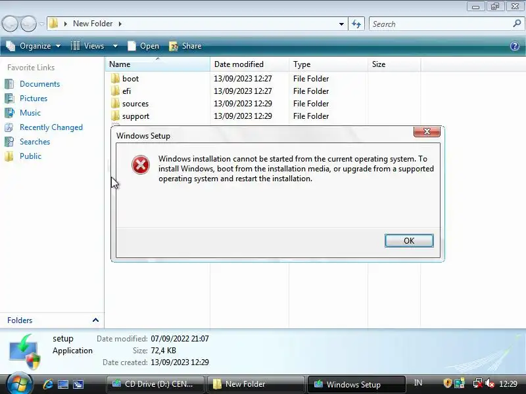
Task: Click the Windows Start orb
Action: click(19, 384)
